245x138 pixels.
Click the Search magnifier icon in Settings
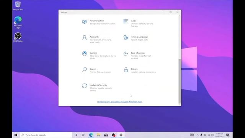tap(85, 70)
